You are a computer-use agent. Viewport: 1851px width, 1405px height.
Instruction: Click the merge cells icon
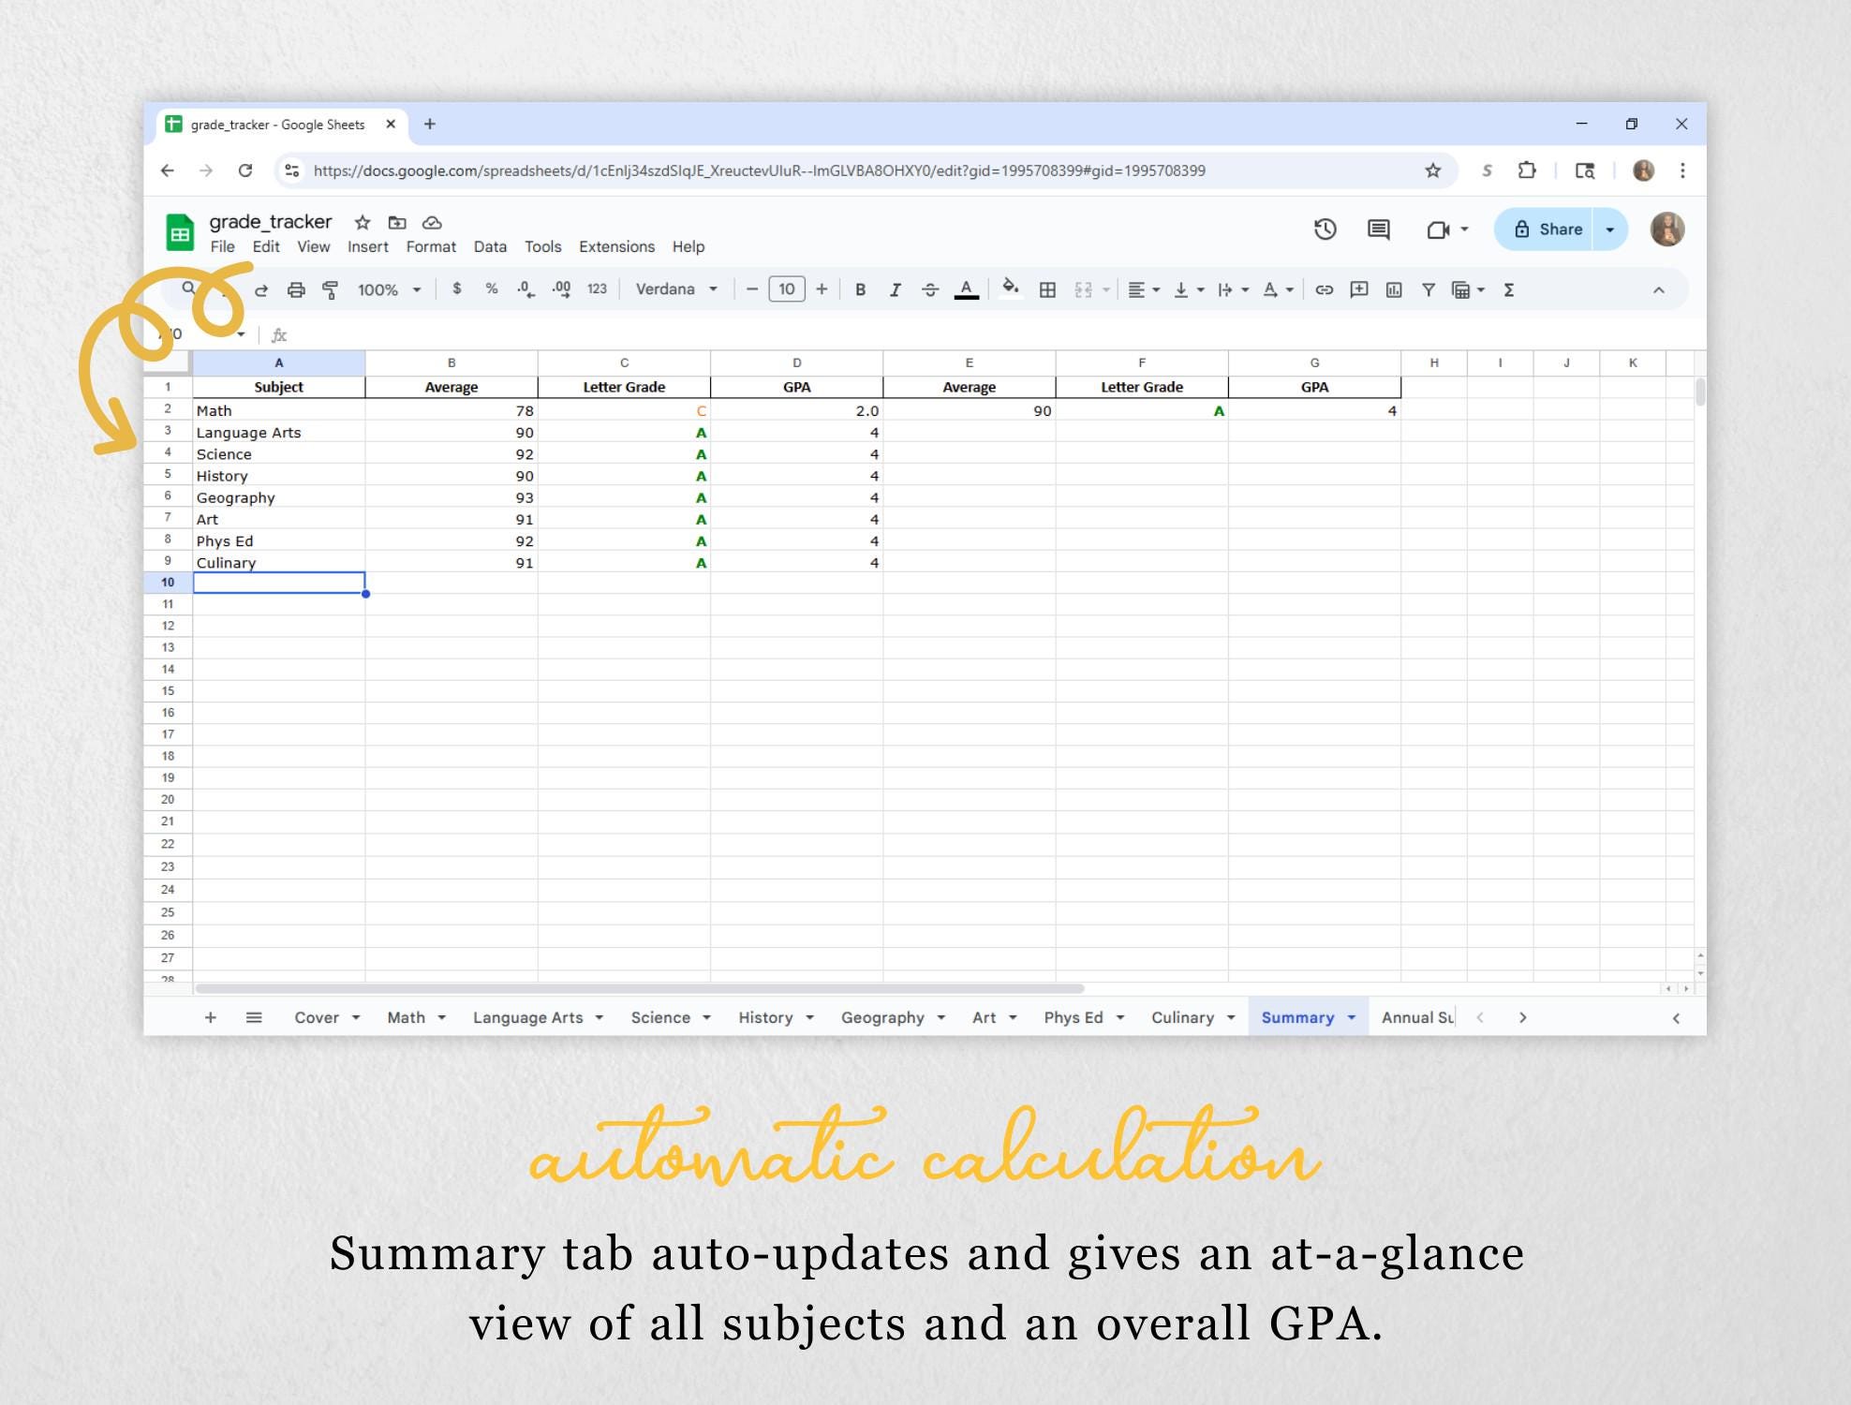pyautogui.click(x=1084, y=290)
